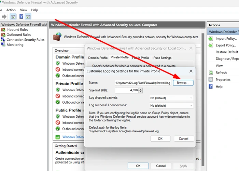Open Log successful connections dropdown
The image size is (239, 171).
(x=171, y=105)
